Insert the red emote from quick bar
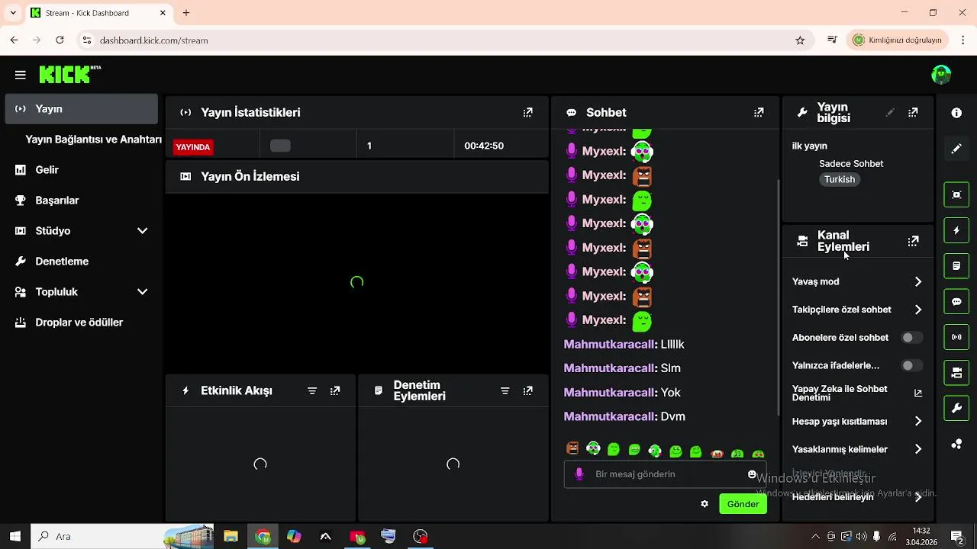The height and width of the screenshot is (549, 977). [x=717, y=453]
